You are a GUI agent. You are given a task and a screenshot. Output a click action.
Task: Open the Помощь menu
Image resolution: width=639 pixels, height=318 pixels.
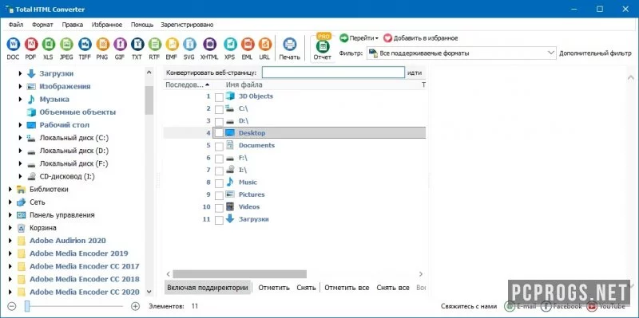142,25
